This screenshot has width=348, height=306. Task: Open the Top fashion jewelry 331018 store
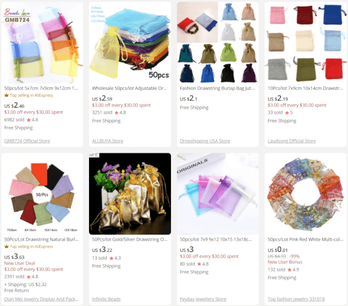pos(296,299)
